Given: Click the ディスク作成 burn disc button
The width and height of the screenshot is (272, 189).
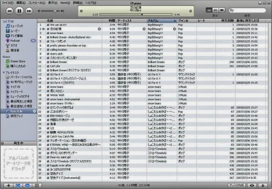Looking at the screenshot, I should click(237, 185).
